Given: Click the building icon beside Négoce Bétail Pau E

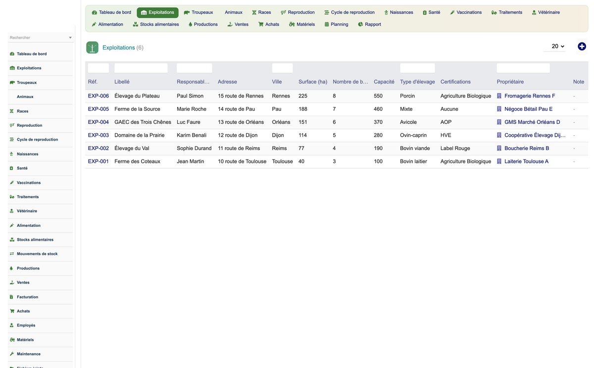Looking at the screenshot, I should [499, 109].
